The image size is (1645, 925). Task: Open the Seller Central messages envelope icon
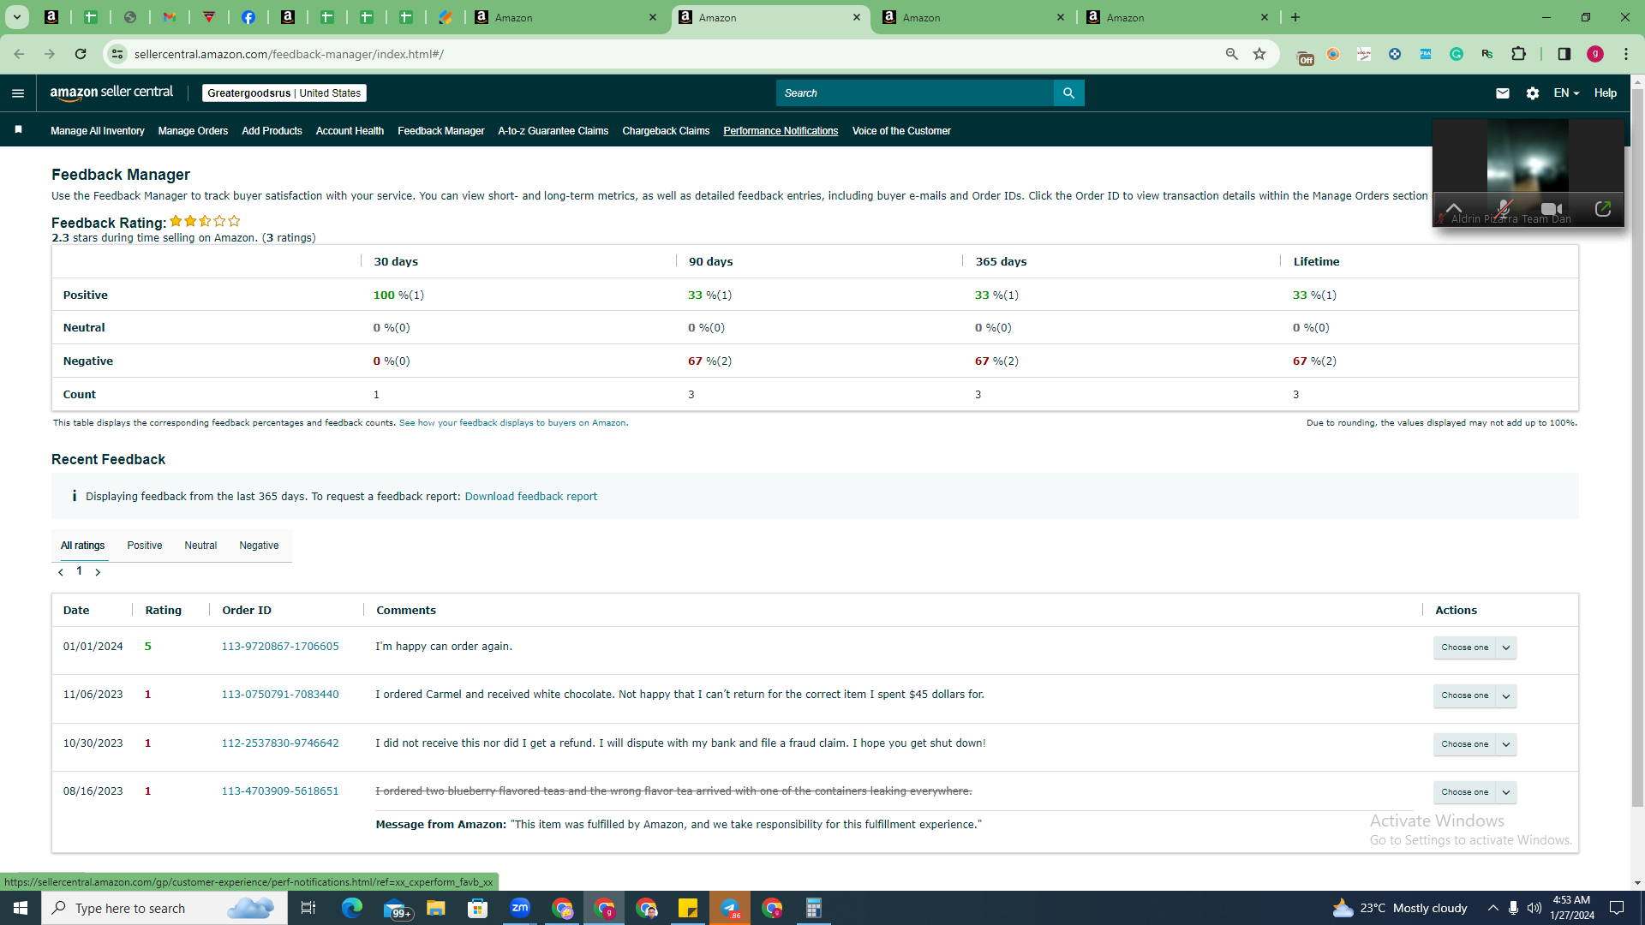(1503, 93)
